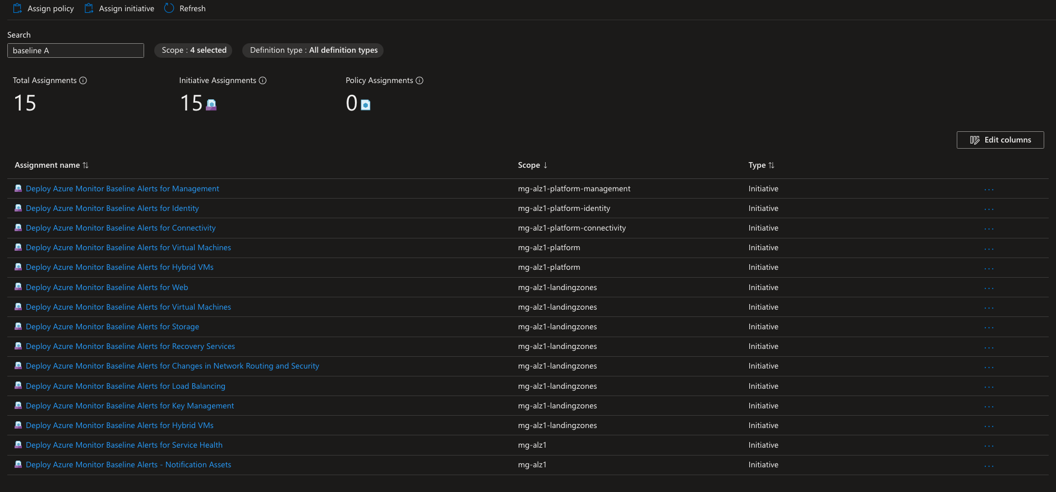This screenshot has height=492, width=1056.
Task: Click the Assign initiative button label
Action: click(x=127, y=8)
